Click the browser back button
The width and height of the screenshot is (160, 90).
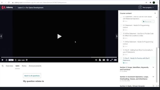point(2,2)
